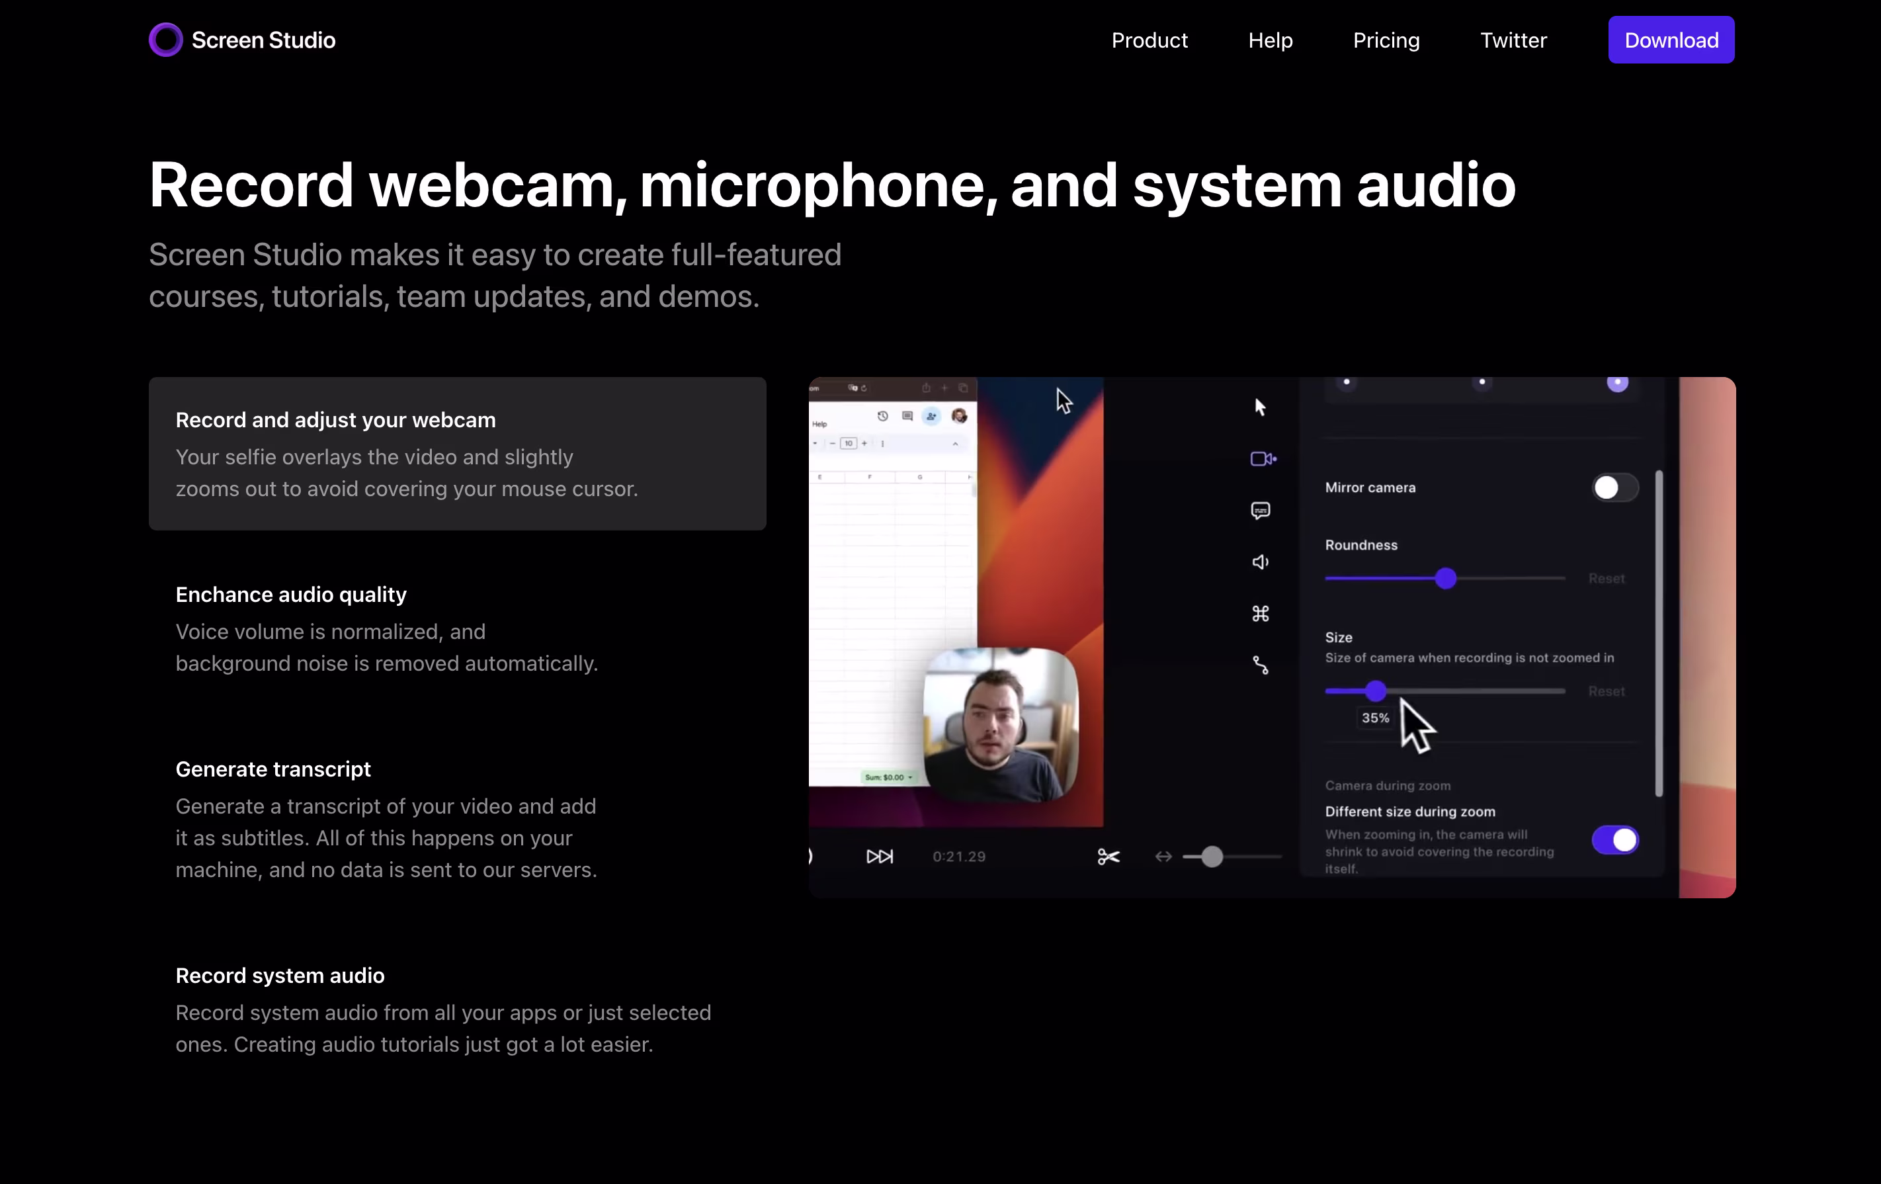Click the spreadsheet comments icon
The height and width of the screenshot is (1184, 1881).
(907, 416)
